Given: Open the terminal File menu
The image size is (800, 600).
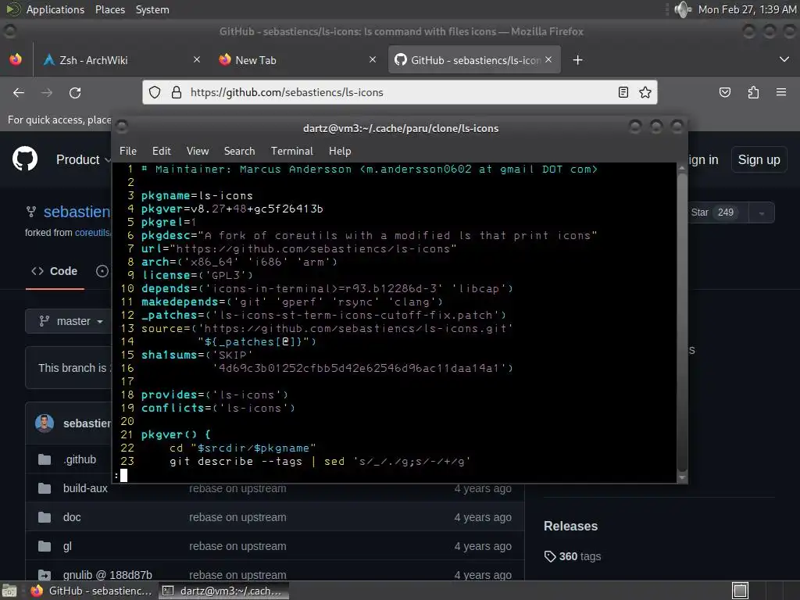Looking at the screenshot, I should (x=128, y=151).
